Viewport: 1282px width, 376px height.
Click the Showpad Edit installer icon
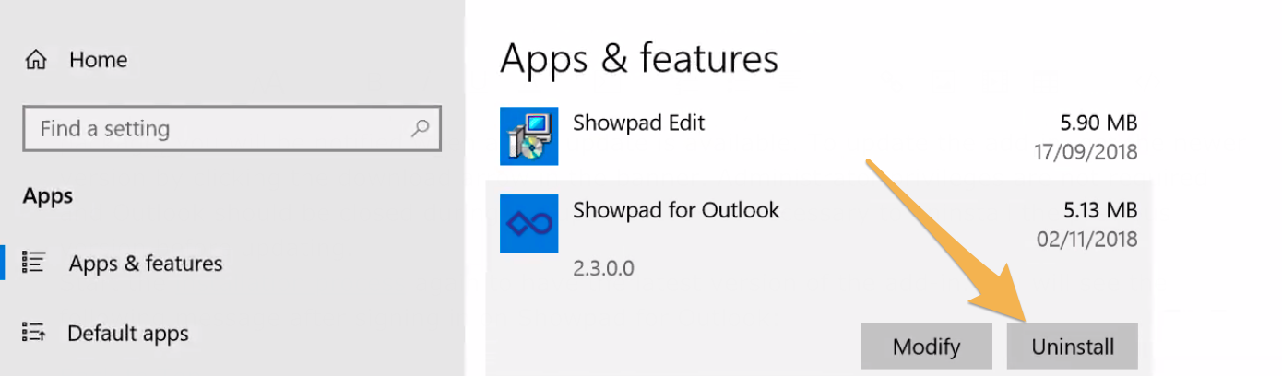click(528, 136)
